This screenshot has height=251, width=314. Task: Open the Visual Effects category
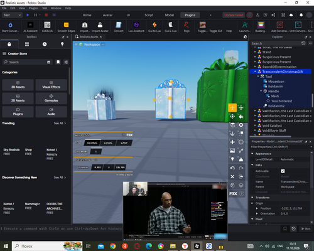click(x=51, y=85)
